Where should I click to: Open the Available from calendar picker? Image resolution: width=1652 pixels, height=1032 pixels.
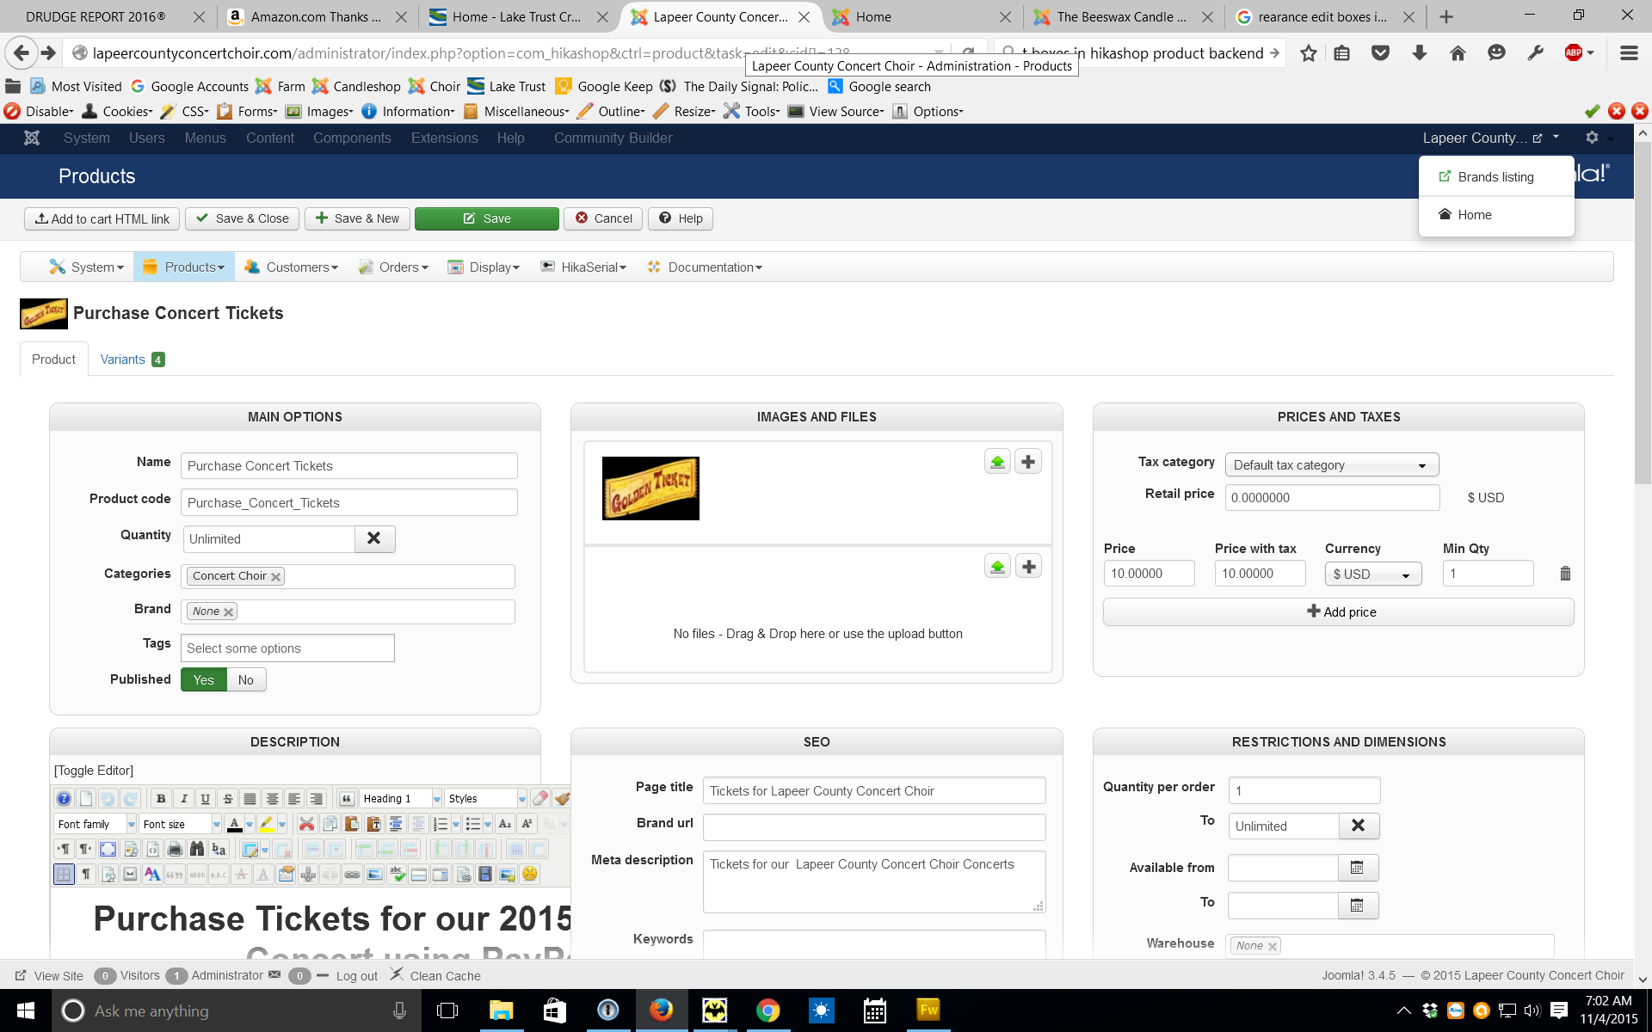1357,868
